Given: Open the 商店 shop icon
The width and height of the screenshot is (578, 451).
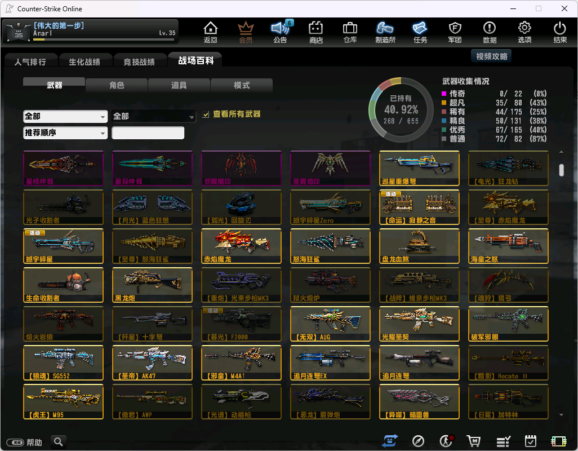Looking at the screenshot, I should tap(316, 32).
